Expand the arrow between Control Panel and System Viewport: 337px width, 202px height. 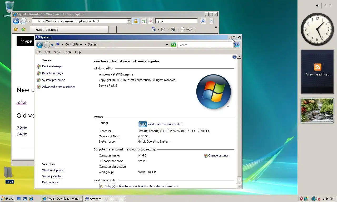pos(86,45)
